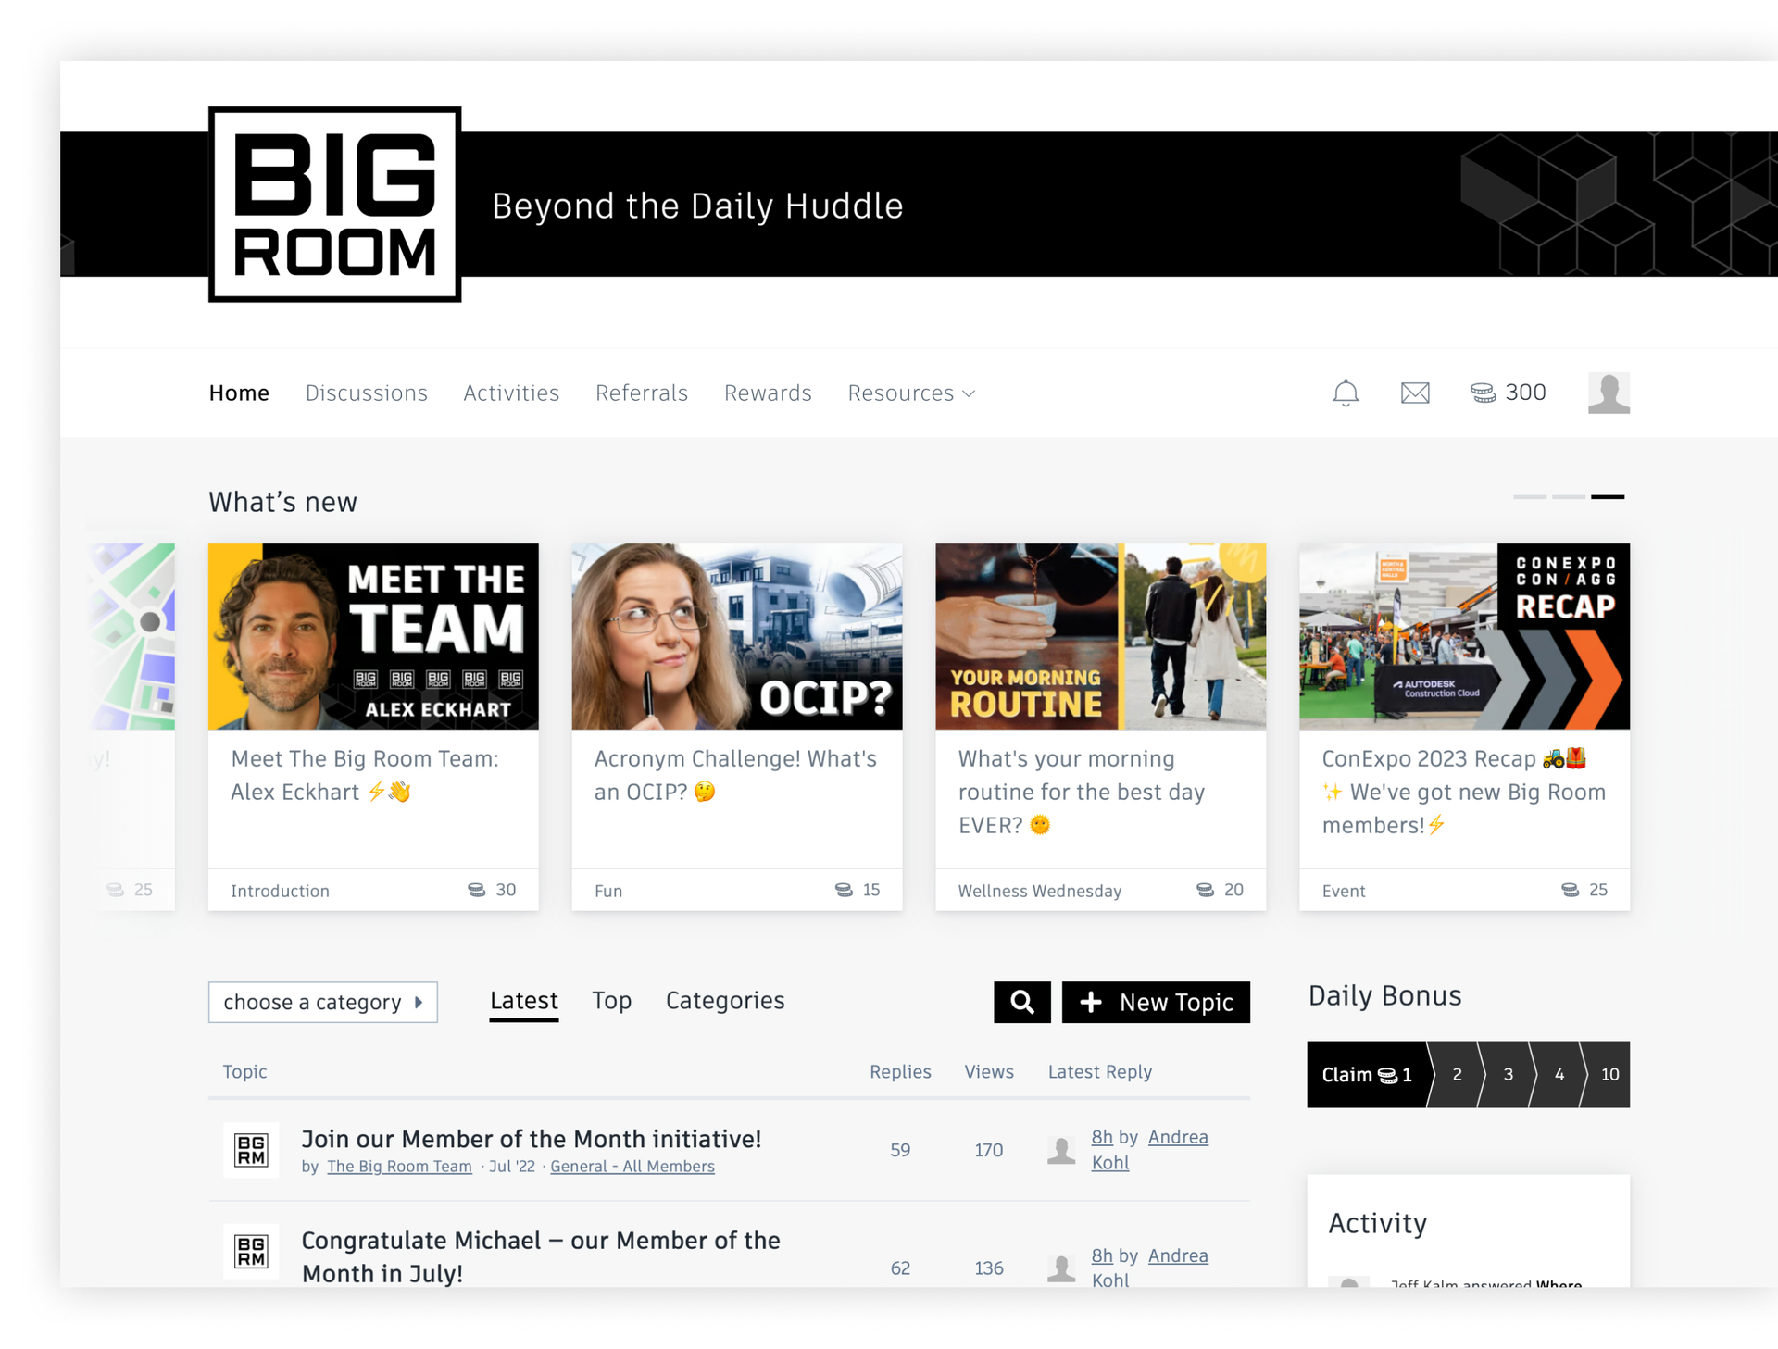Click the Activity panel heading
The height and width of the screenshot is (1349, 1778).
click(x=1377, y=1223)
